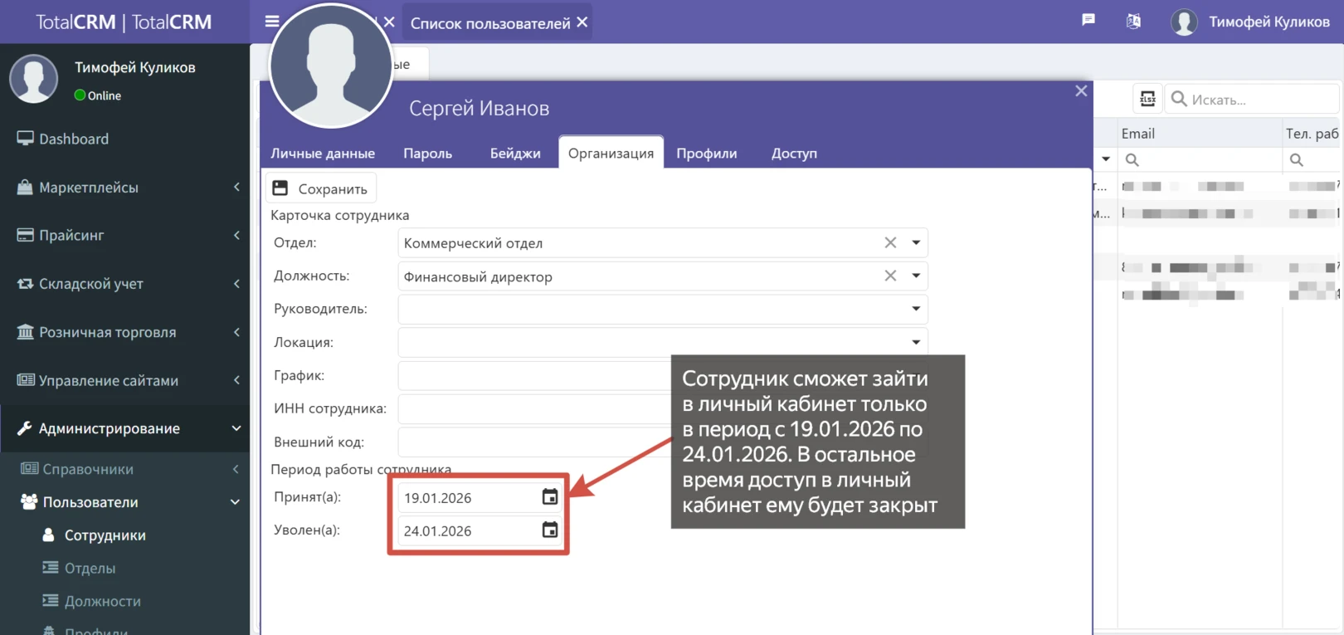The width and height of the screenshot is (1344, 635).
Task: Click the hamburger menu icon in header
Action: (x=271, y=22)
